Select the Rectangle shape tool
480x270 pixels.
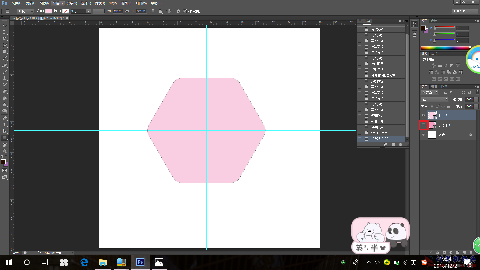tap(5, 138)
